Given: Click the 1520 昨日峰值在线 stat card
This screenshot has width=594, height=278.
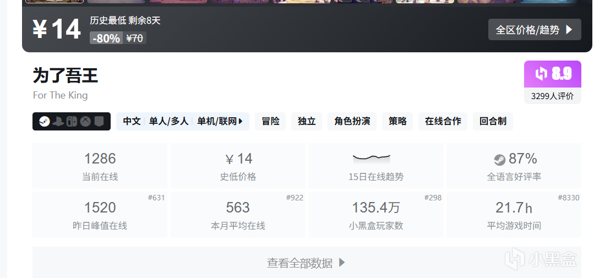Looking at the screenshot, I should coord(100,215).
